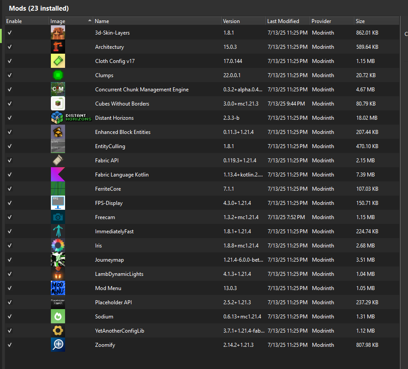The image size is (408, 369).
Task: Click the 3d-Skin-Layers mod icon
Action: pyautogui.click(x=58, y=32)
